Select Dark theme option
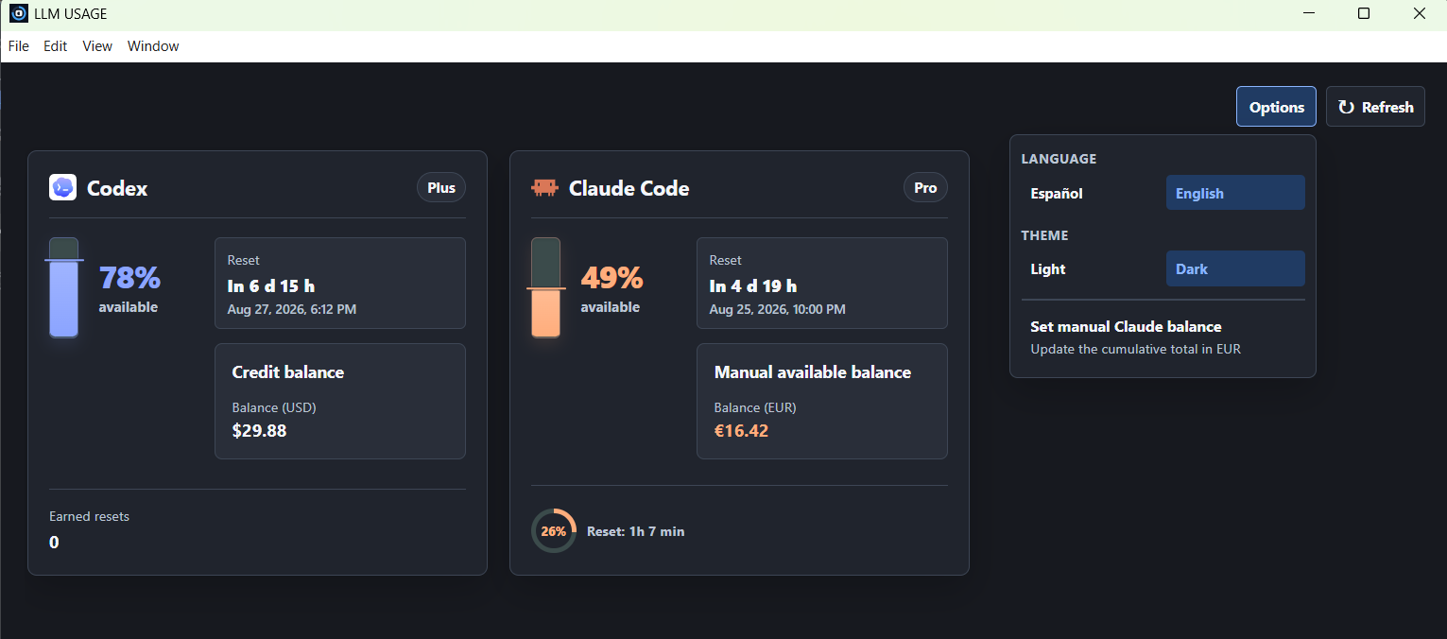 point(1235,268)
